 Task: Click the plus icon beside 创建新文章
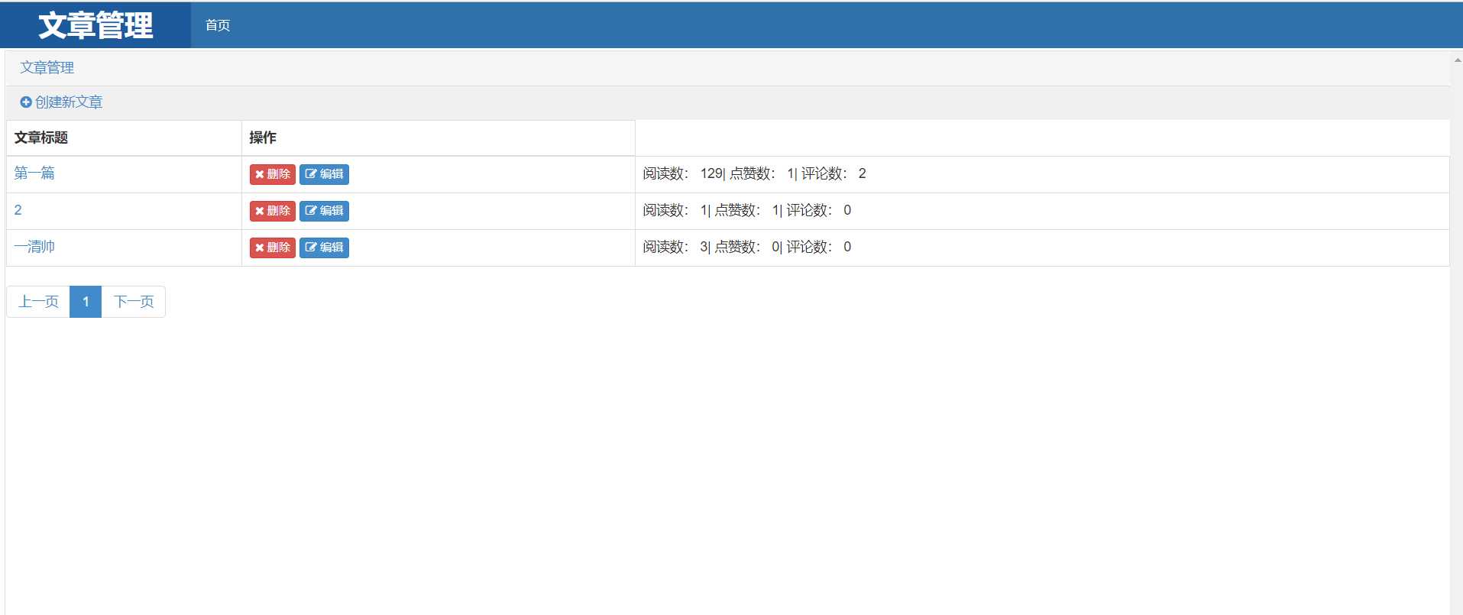(26, 102)
